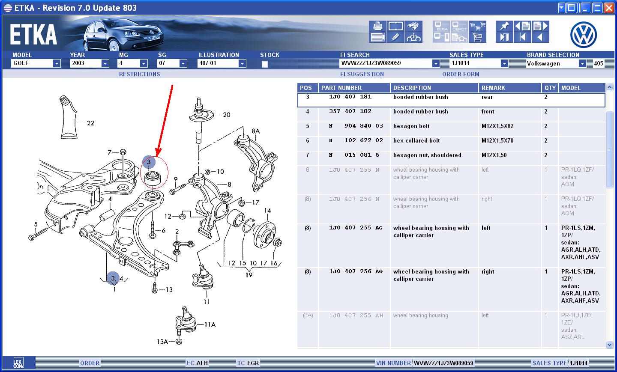Click the PART NUMBER column header
Screen dimensions: 617x372
click(354, 88)
